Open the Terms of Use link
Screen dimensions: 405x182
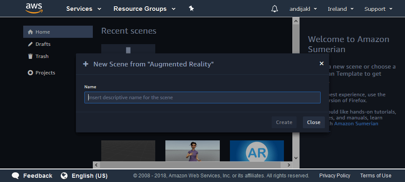[376, 176]
